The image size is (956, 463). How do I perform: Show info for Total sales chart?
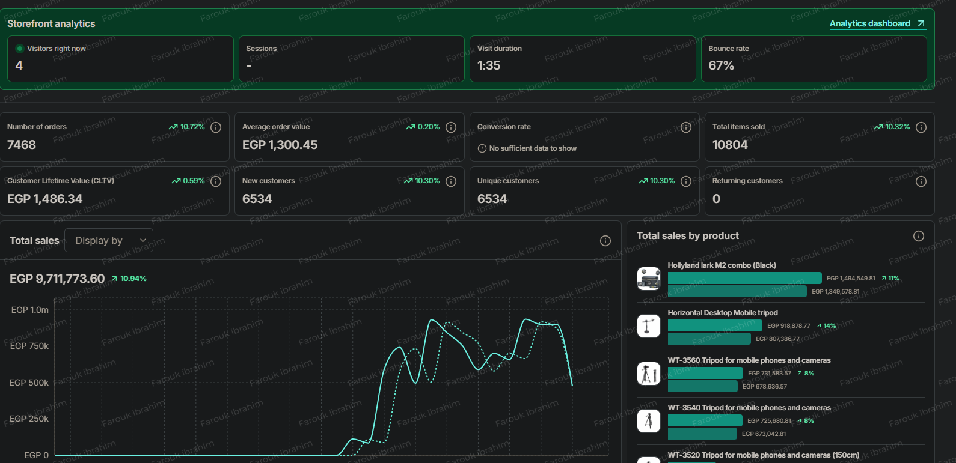point(605,241)
